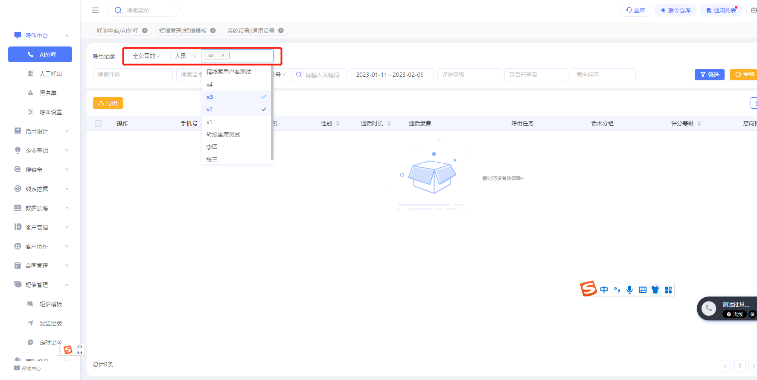Switch to the 呼叫中台/AI外呼 tab

118,31
